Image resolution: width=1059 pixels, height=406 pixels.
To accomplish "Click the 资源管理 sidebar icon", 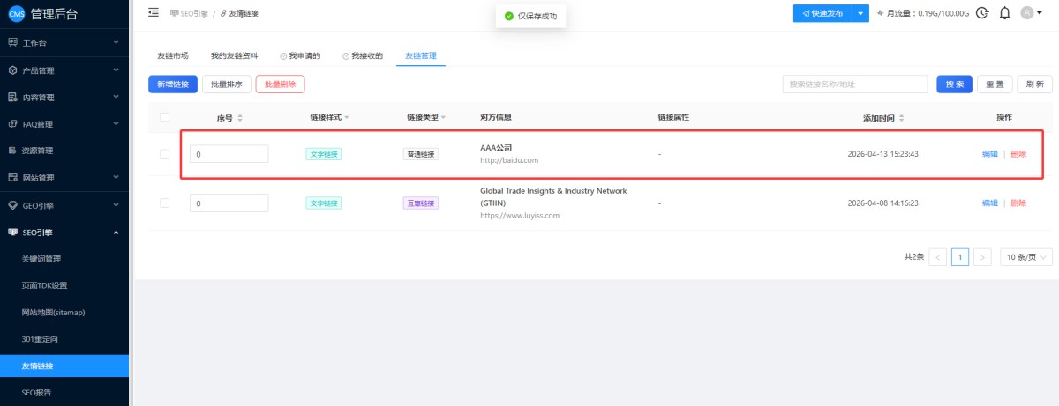I will 12,151.
